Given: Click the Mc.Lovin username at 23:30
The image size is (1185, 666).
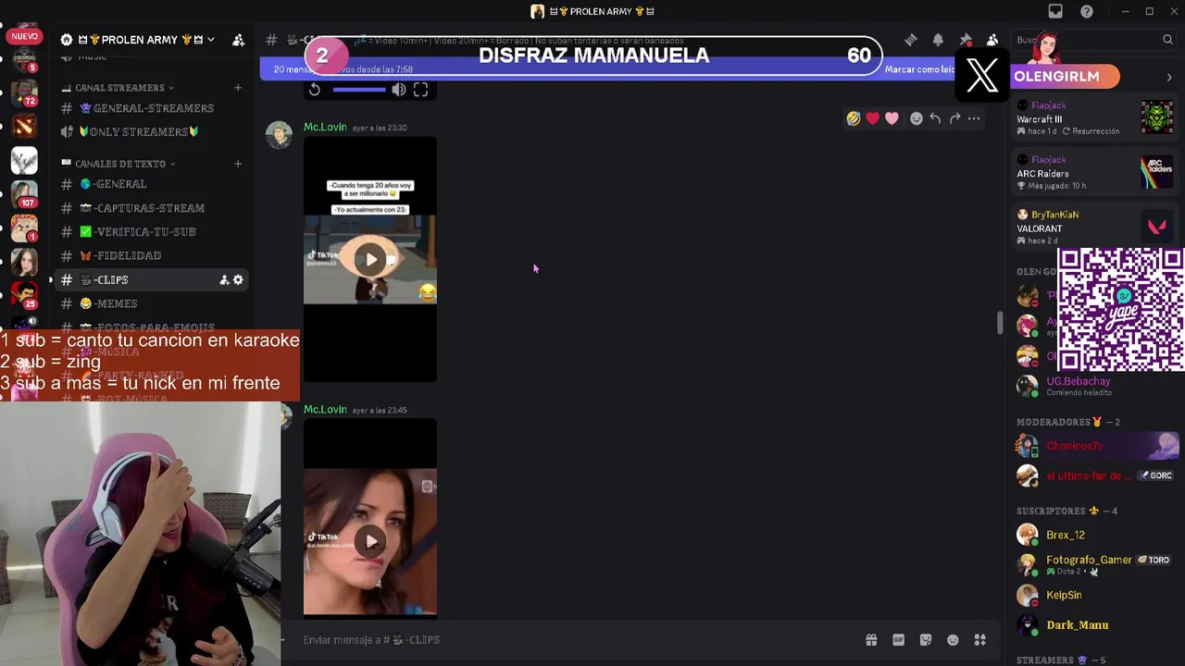Looking at the screenshot, I should (x=325, y=128).
